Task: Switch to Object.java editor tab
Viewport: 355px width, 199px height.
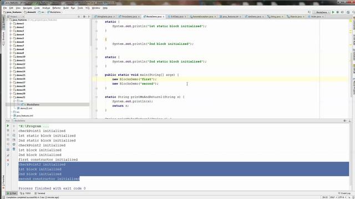Action: pos(295,17)
